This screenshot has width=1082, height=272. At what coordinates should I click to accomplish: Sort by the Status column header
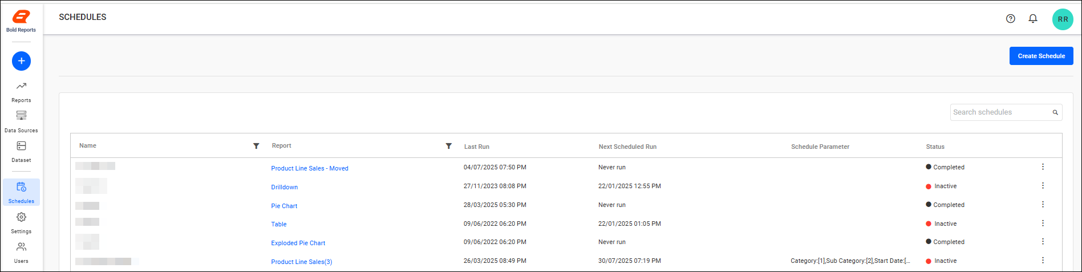[x=935, y=147]
